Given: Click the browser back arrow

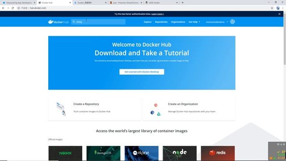Looking at the screenshot, I should tap(3, 8).
